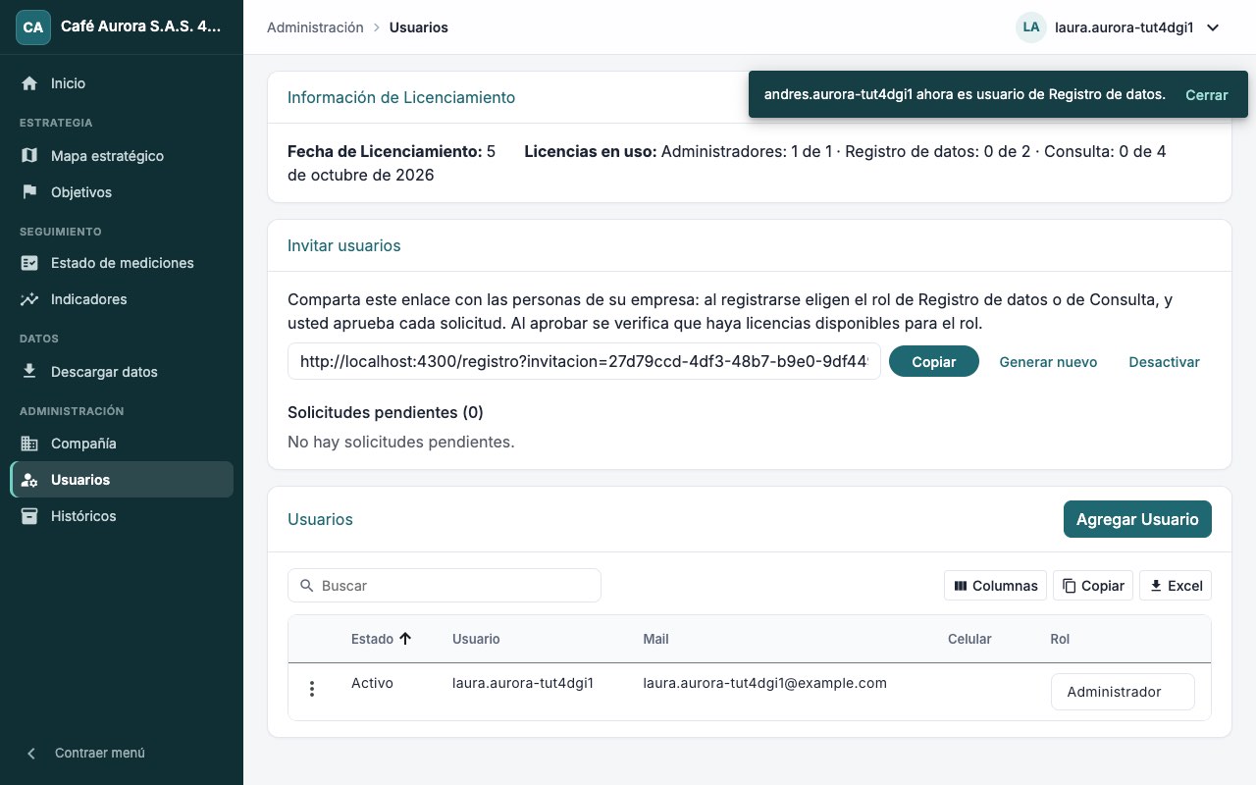Viewport: 1256px width, 785px height.
Task: Click the magnifier icon in Buscar field
Action: [307, 586]
